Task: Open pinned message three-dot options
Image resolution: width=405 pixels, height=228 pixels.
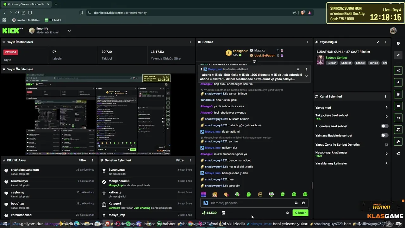Action: [x=306, y=69]
